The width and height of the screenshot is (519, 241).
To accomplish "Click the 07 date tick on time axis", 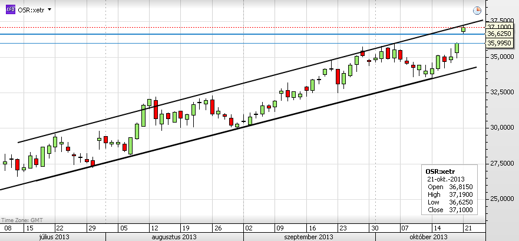I will [406, 228].
